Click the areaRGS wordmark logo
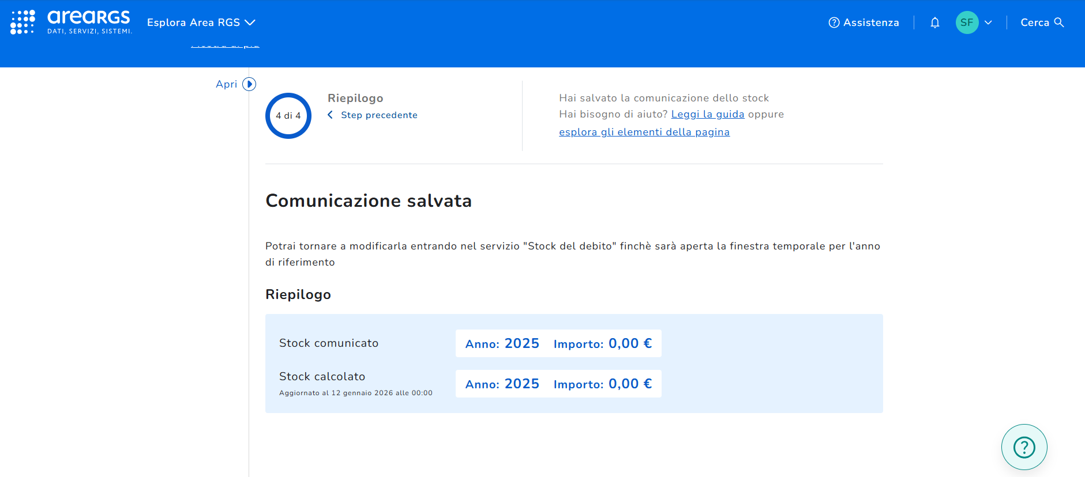Viewport: 1085px width, 477px height. (x=89, y=22)
